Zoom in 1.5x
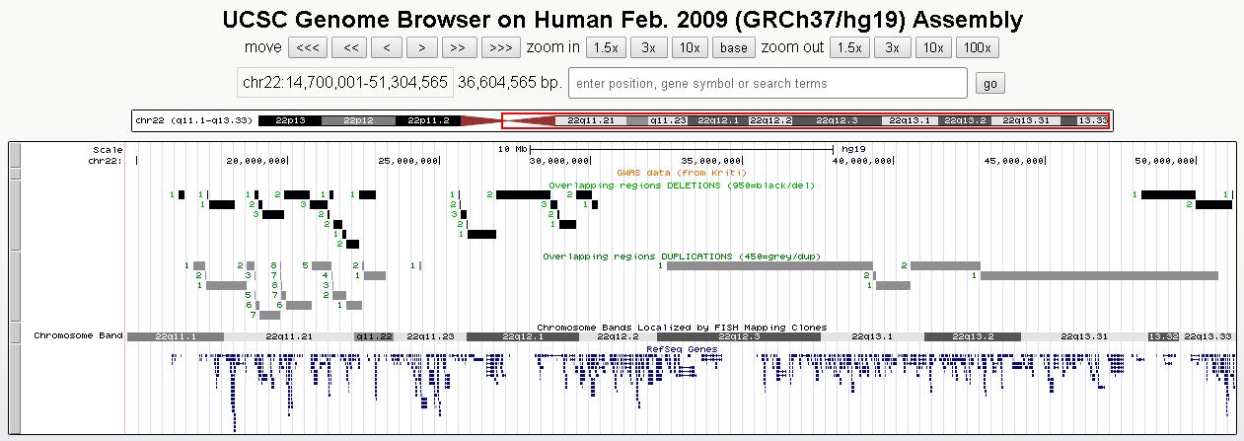 pyautogui.click(x=605, y=47)
